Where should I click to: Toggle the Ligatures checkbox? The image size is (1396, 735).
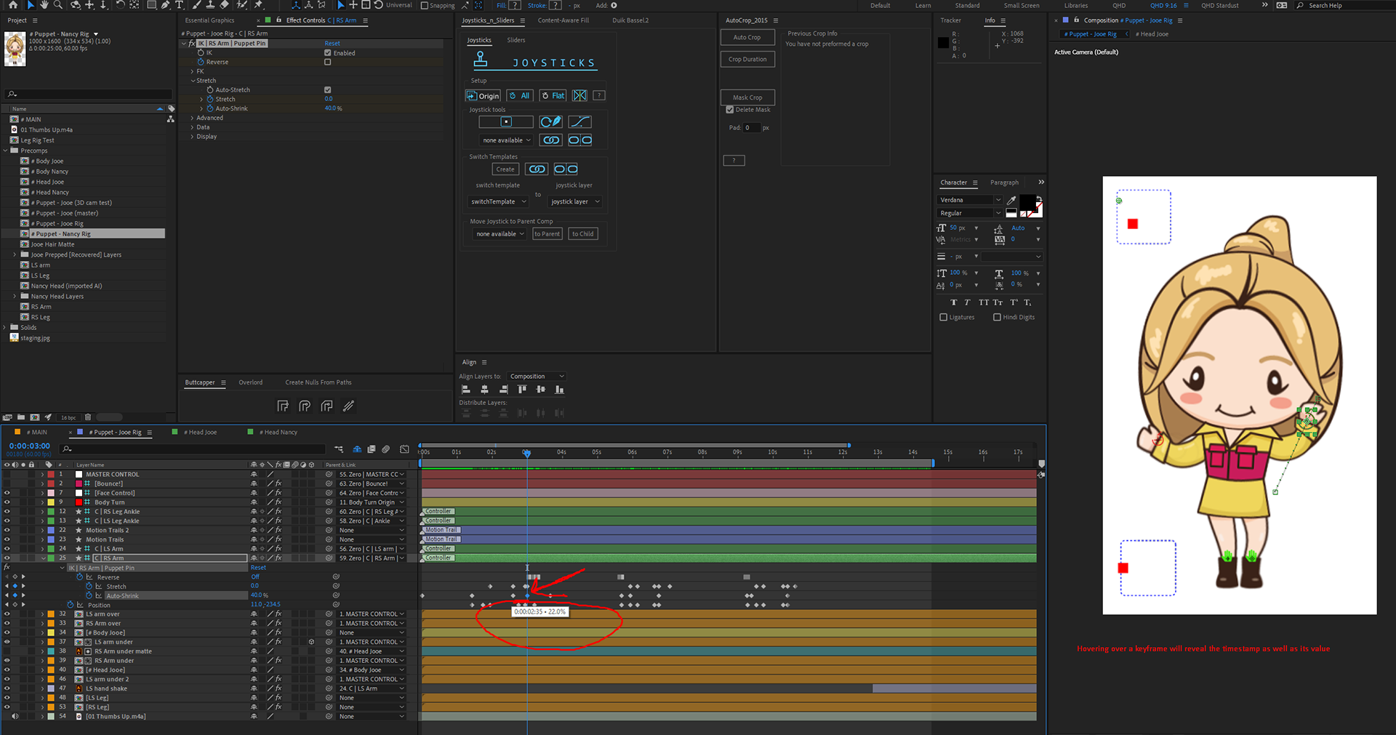944,317
